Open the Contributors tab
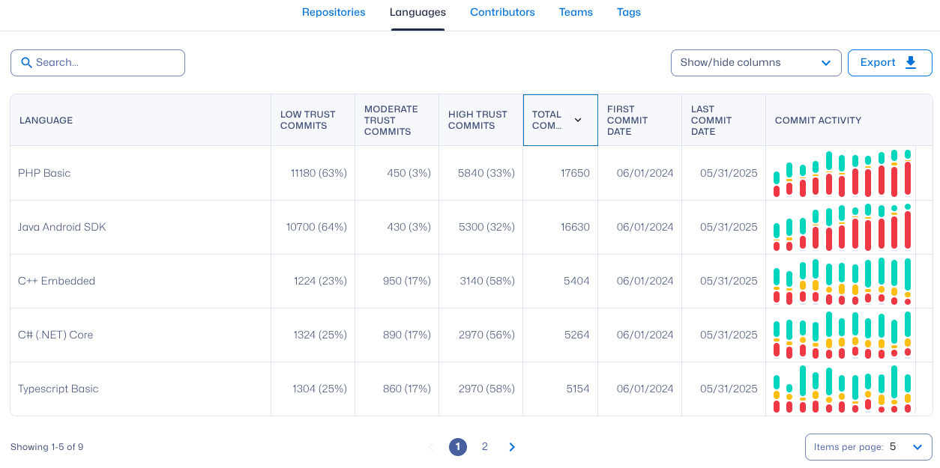This screenshot has width=940, height=468. click(502, 13)
